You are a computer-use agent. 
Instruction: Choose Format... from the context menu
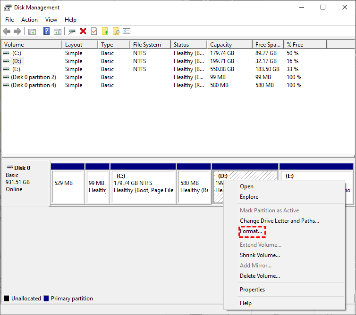tap(251, 232)
